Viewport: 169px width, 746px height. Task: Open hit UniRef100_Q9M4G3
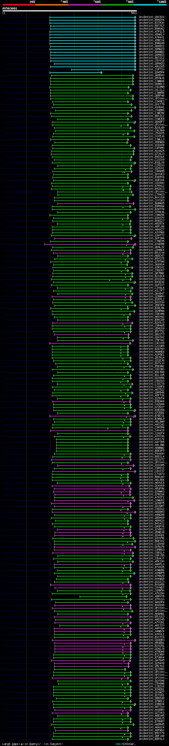click(152, 55)
